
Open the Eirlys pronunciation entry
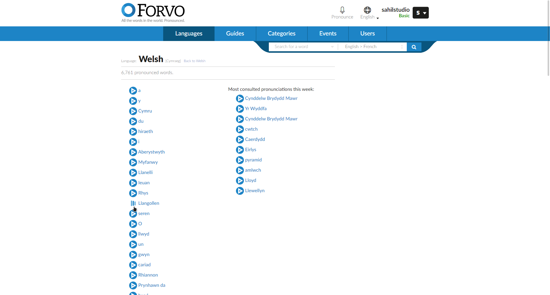(251, 150)
